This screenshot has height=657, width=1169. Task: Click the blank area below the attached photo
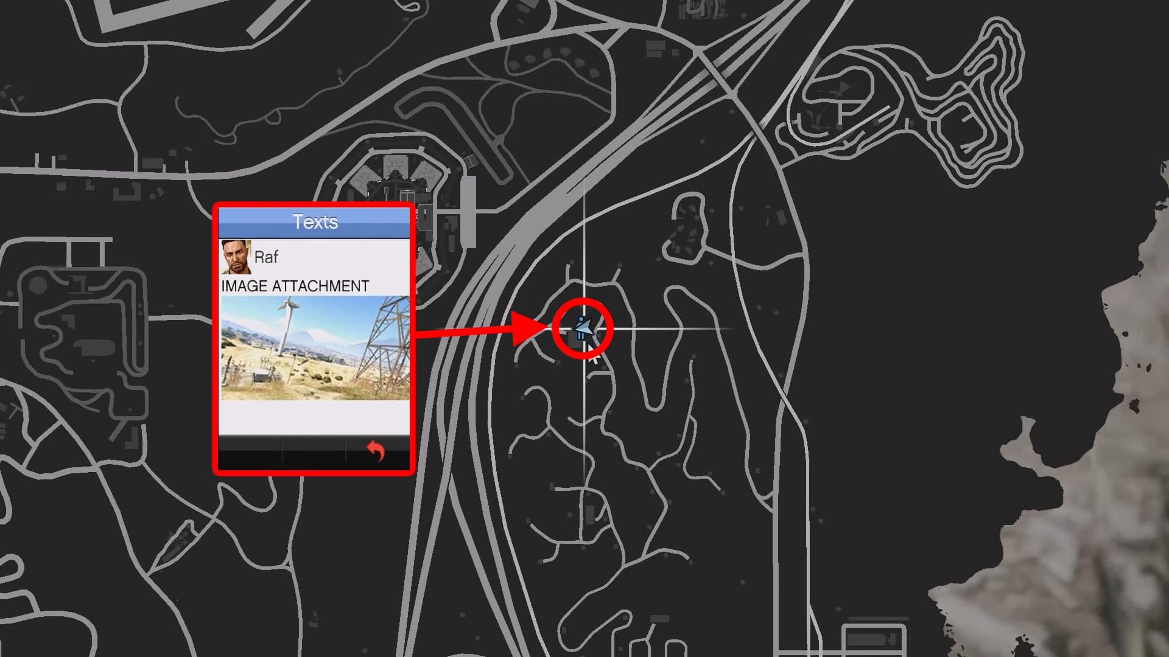[x=314, y=417]
